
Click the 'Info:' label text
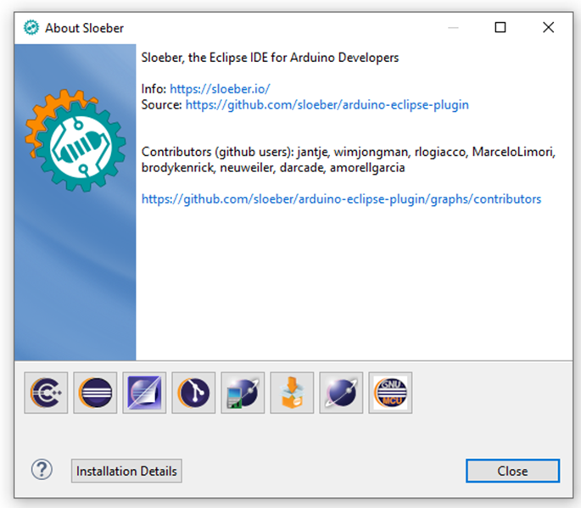[x=154, y=89]
